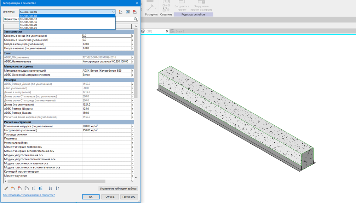This screenshot has height=203, width=356.
Task: Click the OK button
Action: [x=91, y=197]
